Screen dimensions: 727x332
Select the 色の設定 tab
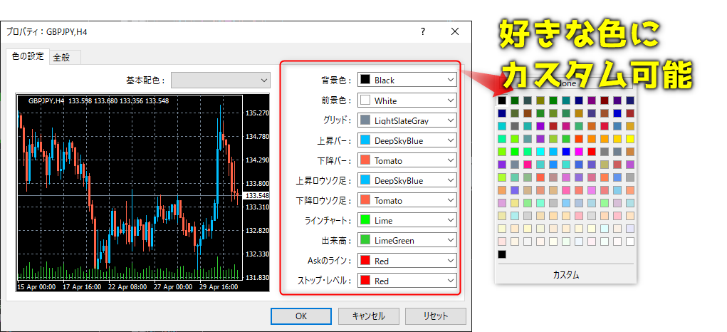[27, 56]
